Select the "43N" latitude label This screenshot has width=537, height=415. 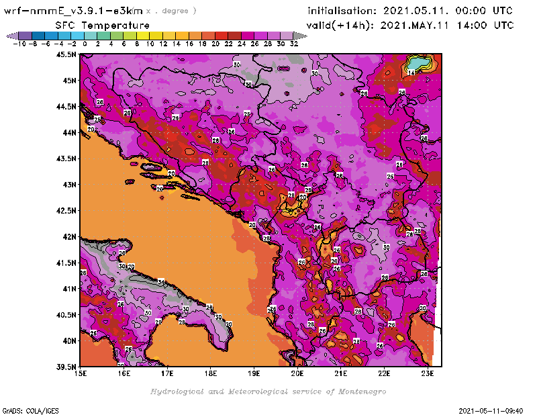click(x=69, y=185)
